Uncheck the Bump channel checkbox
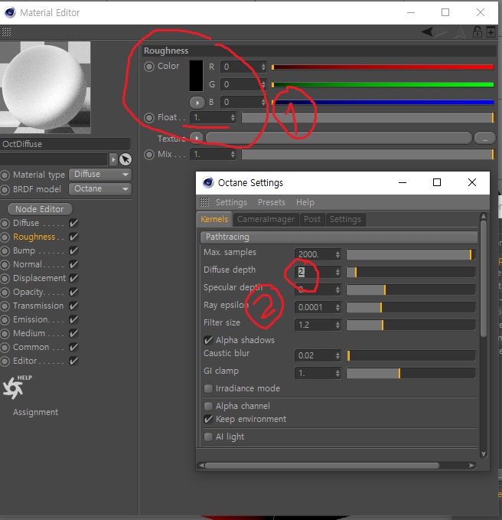502x520 pixels. click(x=73, y=250)
